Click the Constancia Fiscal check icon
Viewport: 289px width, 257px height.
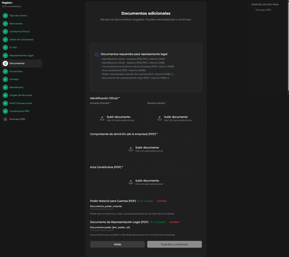(5, 31)
